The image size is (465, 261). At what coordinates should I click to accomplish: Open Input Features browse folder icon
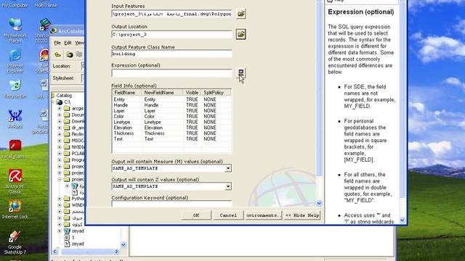(x=240, y=14)
